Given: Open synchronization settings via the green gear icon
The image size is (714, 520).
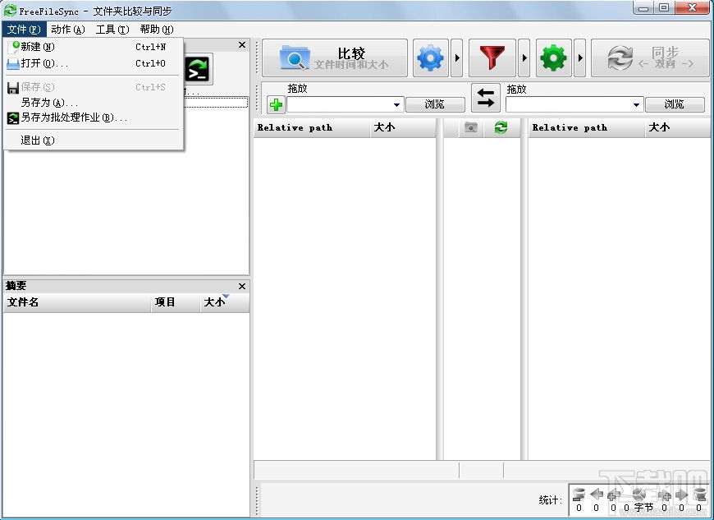Looking at the screenshot, I should [553, 58].
